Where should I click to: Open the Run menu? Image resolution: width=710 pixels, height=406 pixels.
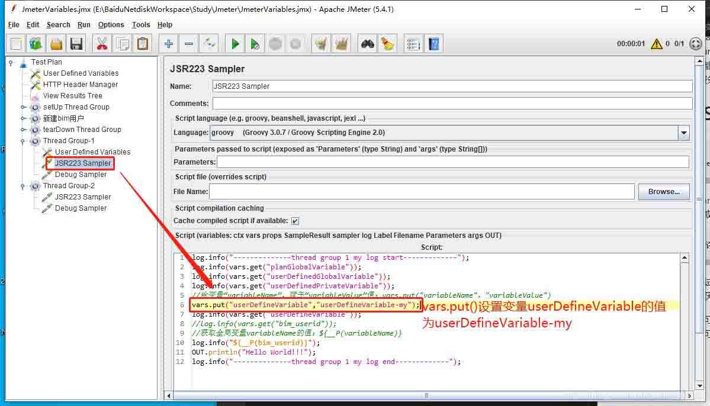84,25
